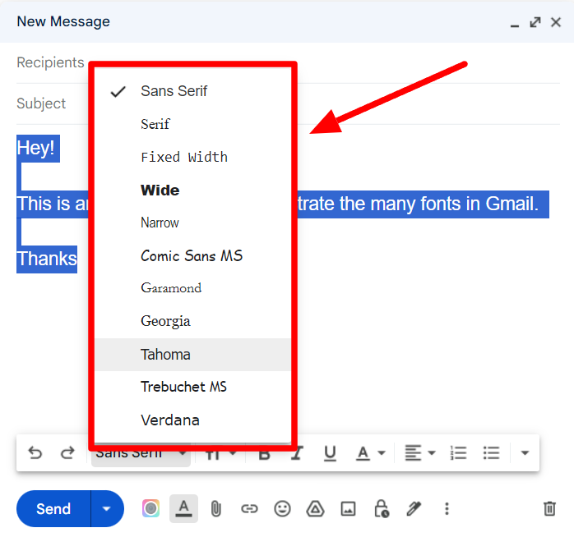Redo the last action
Image resolution: width=574 pixels, height=537 pixels.
pyautogui.click(x=67, y=453)
